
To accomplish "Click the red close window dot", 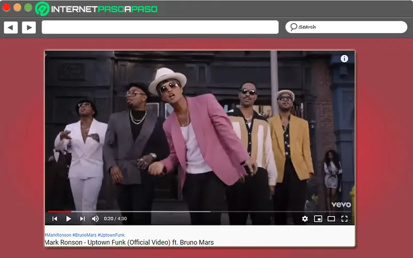I will (x=6, y=7).
